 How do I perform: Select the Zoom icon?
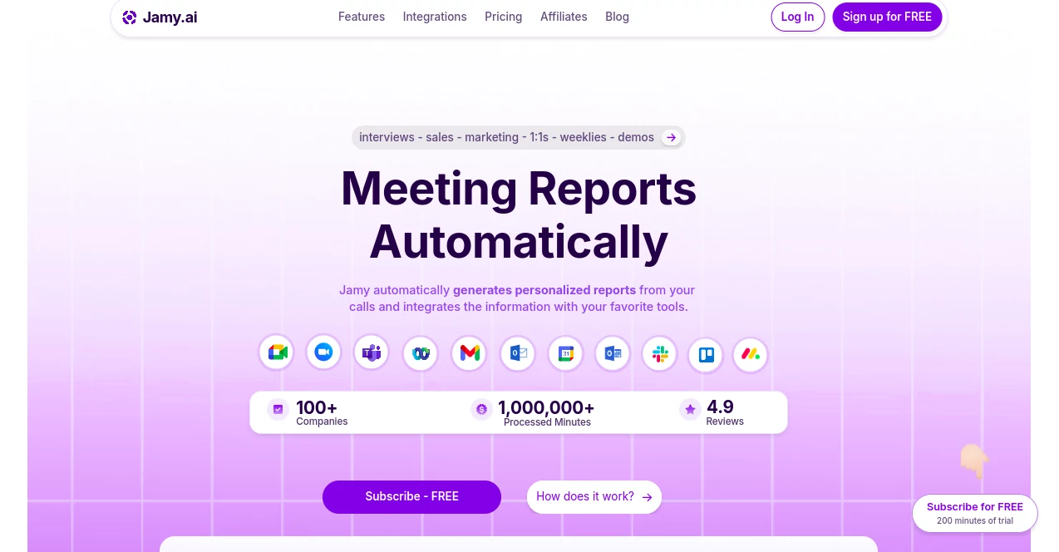point(323,352)
